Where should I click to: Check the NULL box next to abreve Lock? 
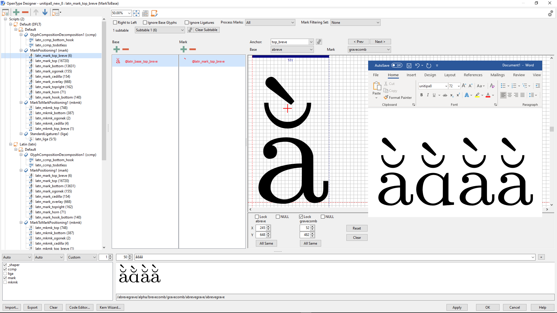[x=278, y=216]
